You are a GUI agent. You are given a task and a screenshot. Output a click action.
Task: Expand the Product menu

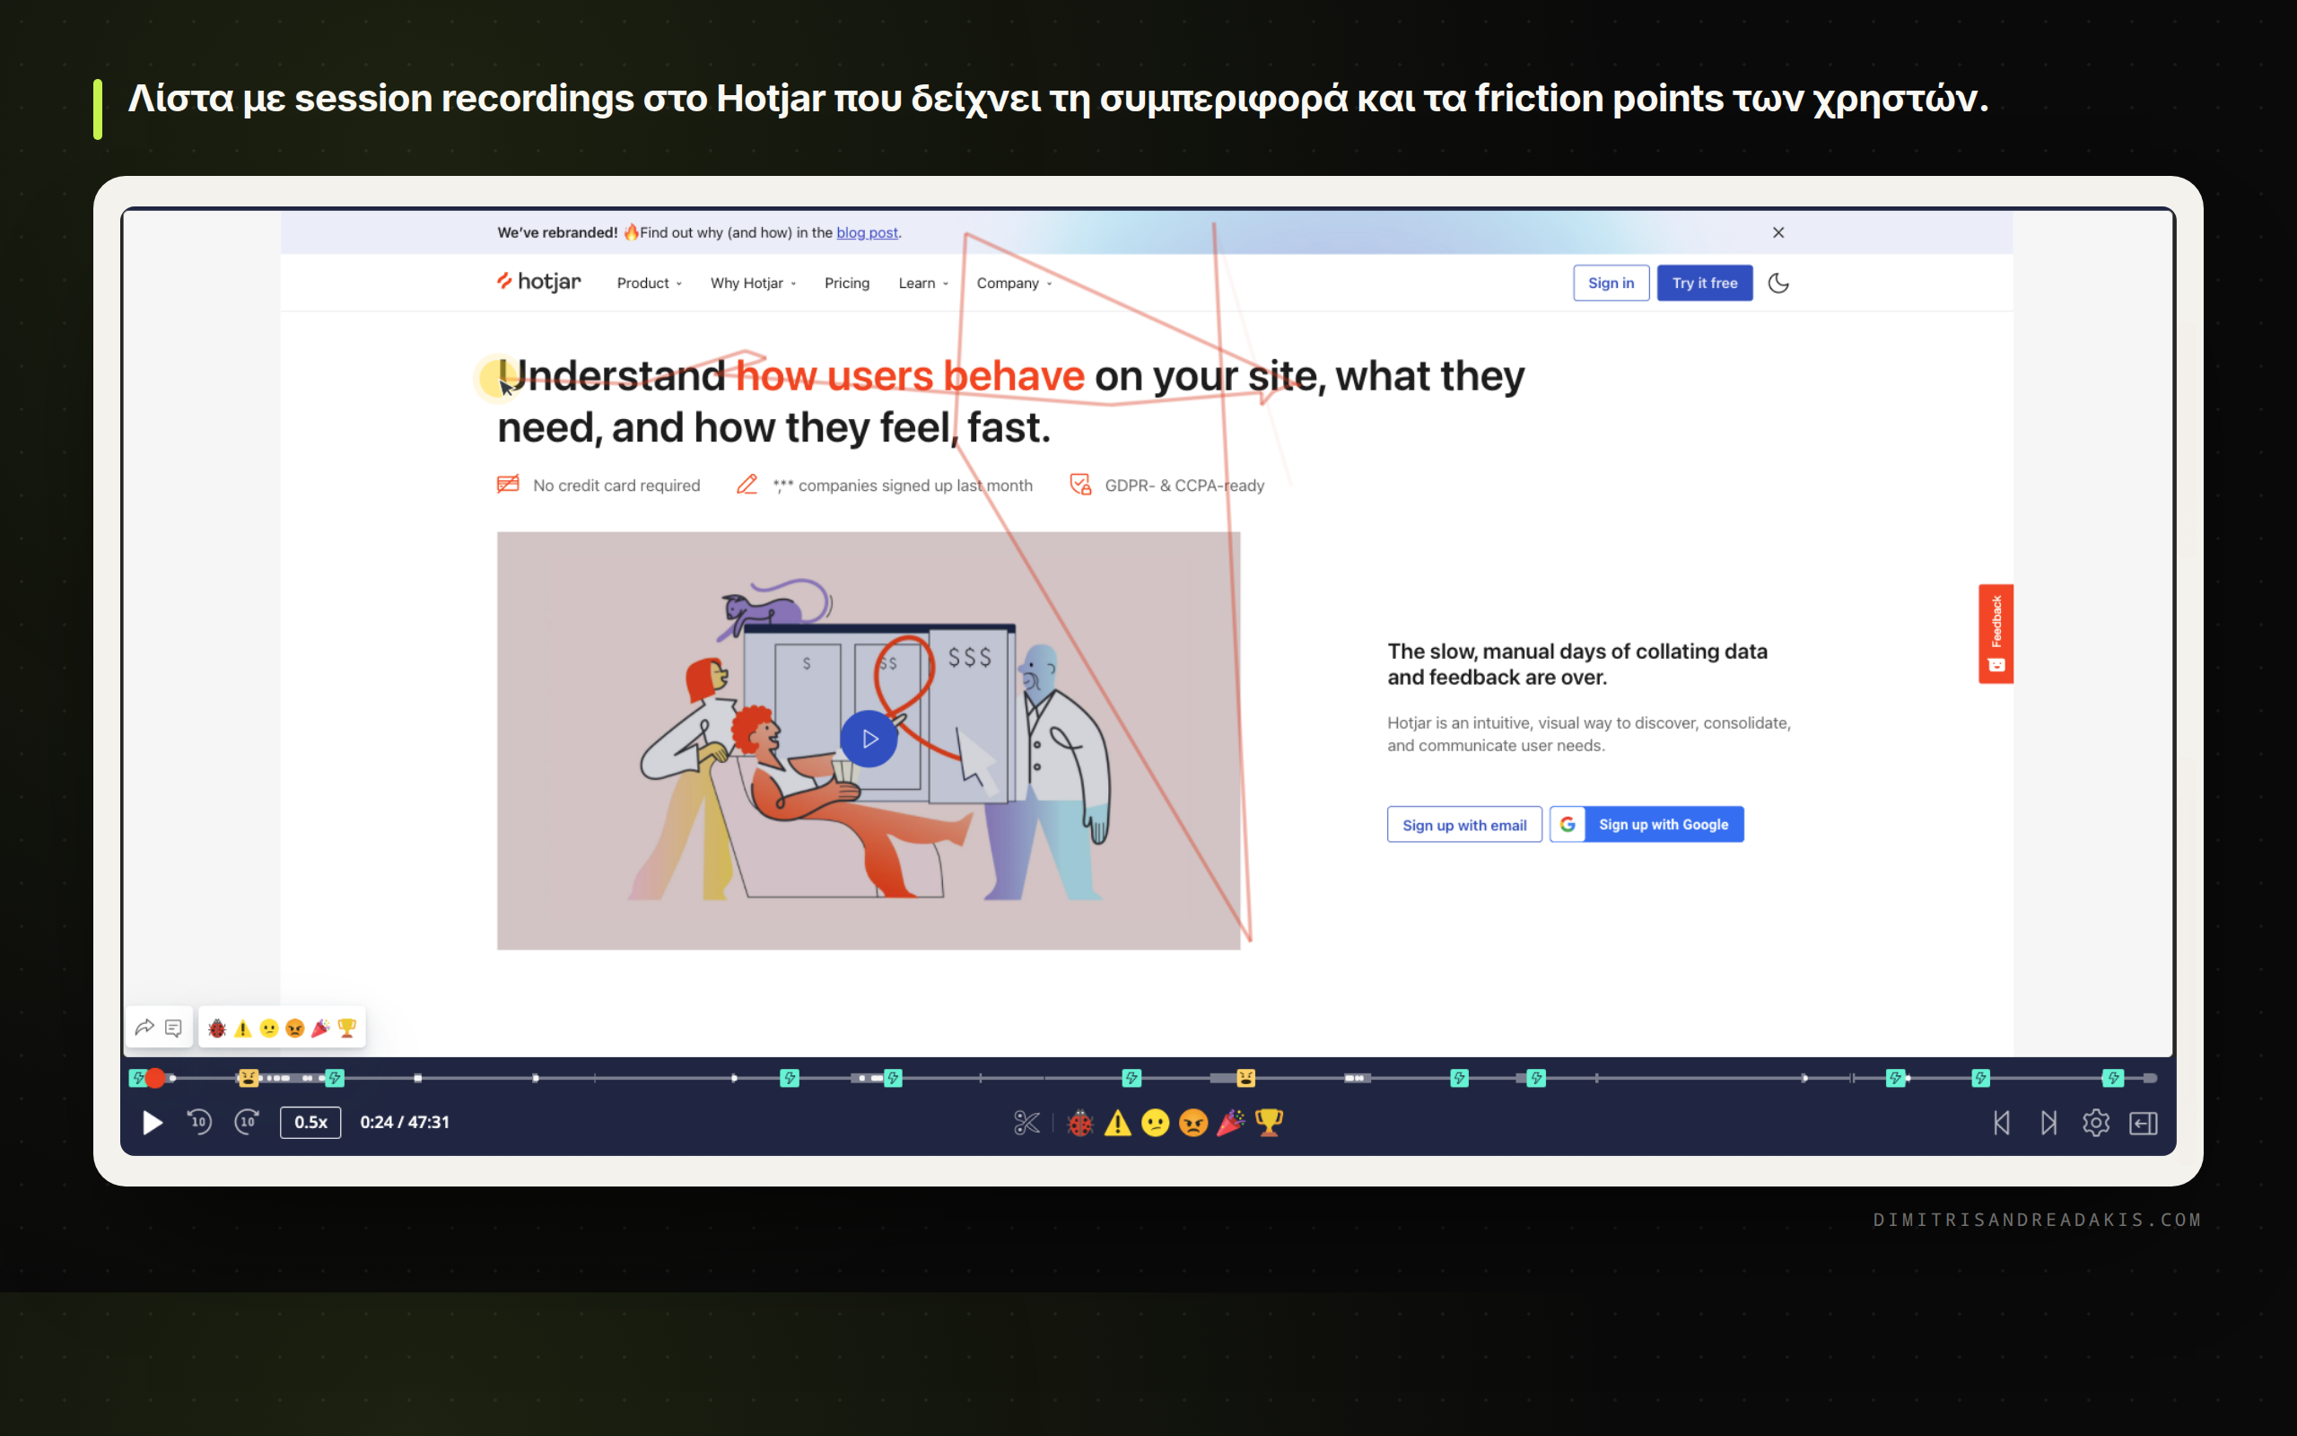650,283
